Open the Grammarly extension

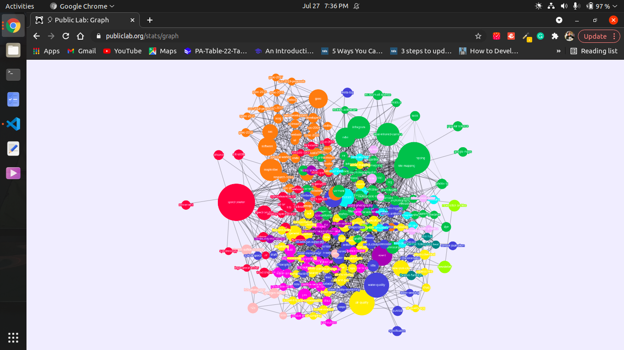pyautogui.click(x=540, y=36)
